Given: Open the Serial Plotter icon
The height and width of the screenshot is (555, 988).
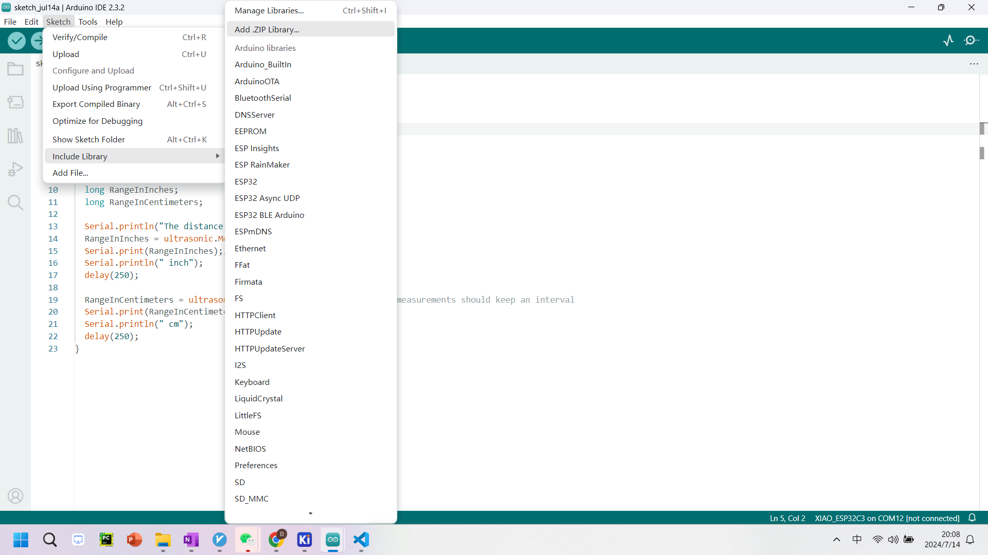Looking at the screenshot, I should point(948,41).
